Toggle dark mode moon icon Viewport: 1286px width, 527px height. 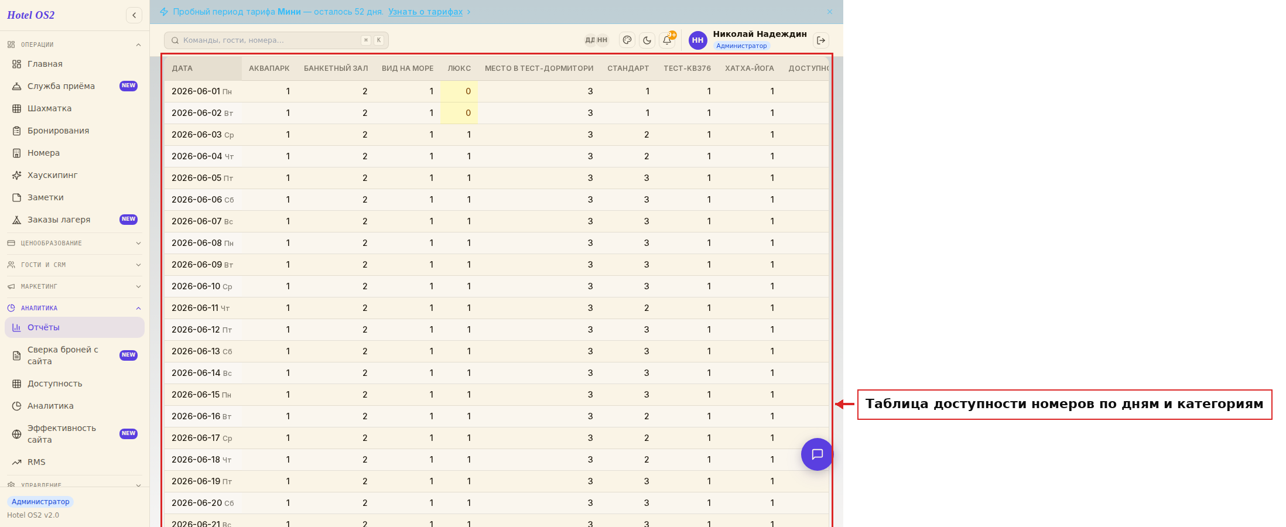point(647,40)
